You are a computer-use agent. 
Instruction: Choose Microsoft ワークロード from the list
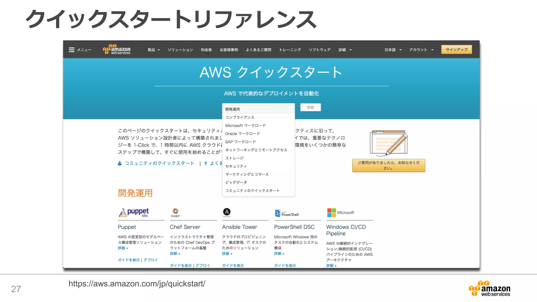tap(258, 125)
